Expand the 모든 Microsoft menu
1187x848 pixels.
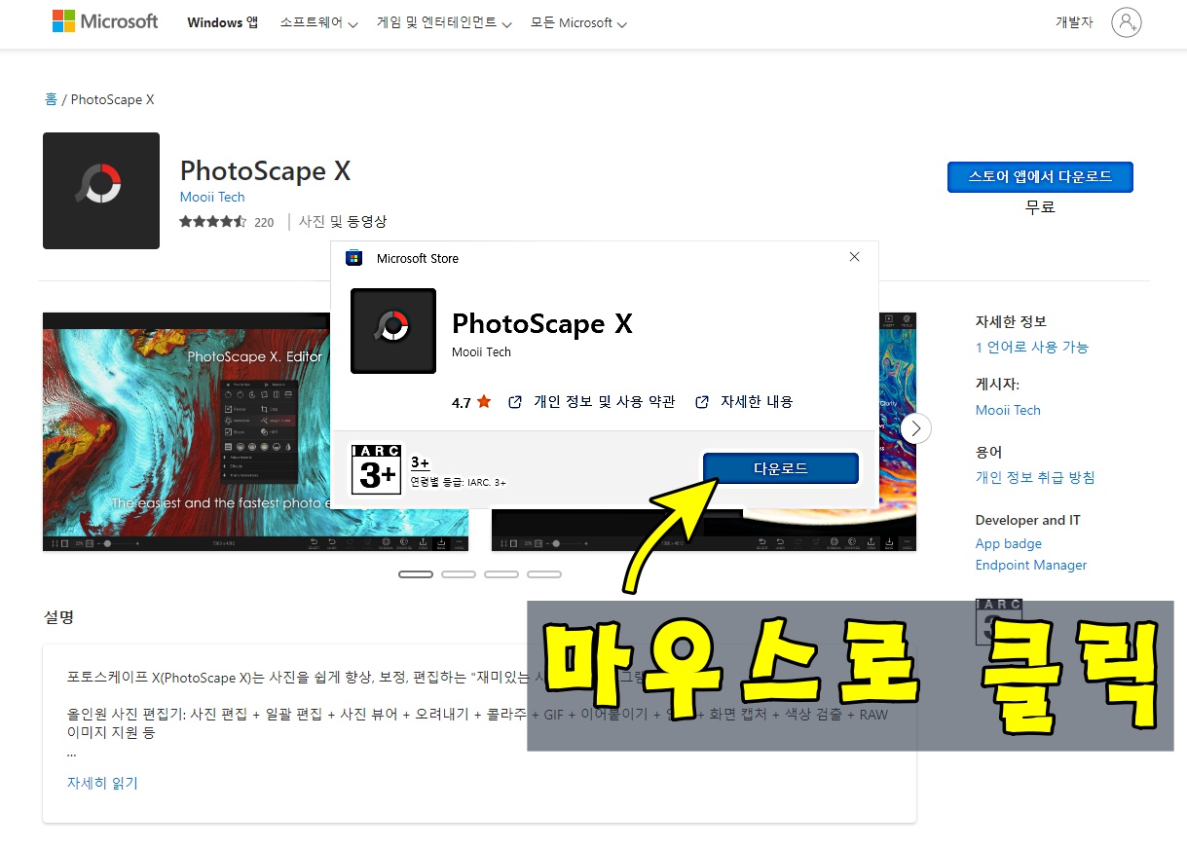point(578,22)
